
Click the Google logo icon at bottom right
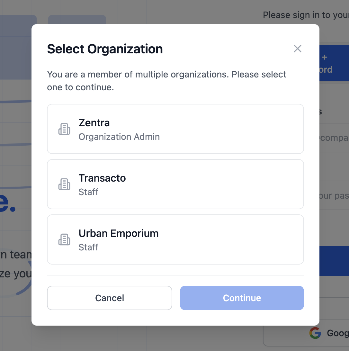click(315, 333)
